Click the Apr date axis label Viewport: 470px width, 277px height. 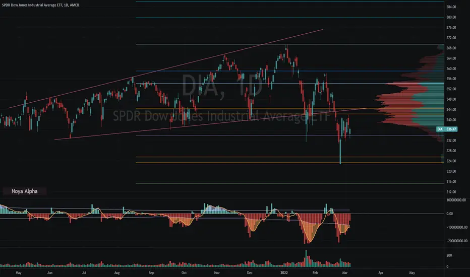point(381,273)
